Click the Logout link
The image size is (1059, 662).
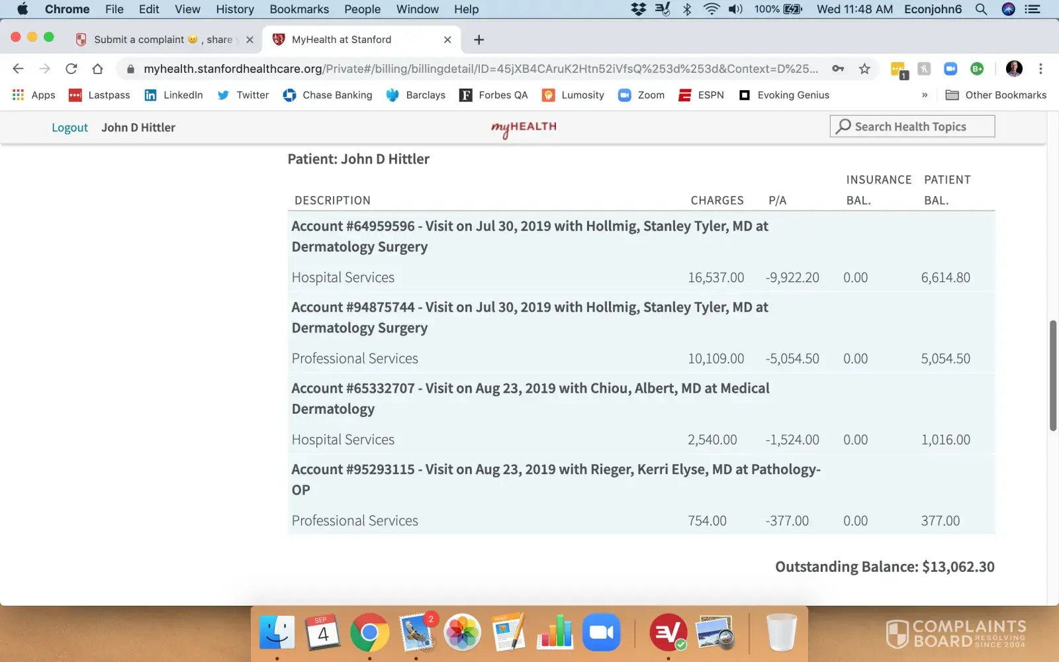pyautogui.click(x=69, y=128)
